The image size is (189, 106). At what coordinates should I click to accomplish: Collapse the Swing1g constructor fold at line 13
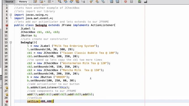coord(11,42)
